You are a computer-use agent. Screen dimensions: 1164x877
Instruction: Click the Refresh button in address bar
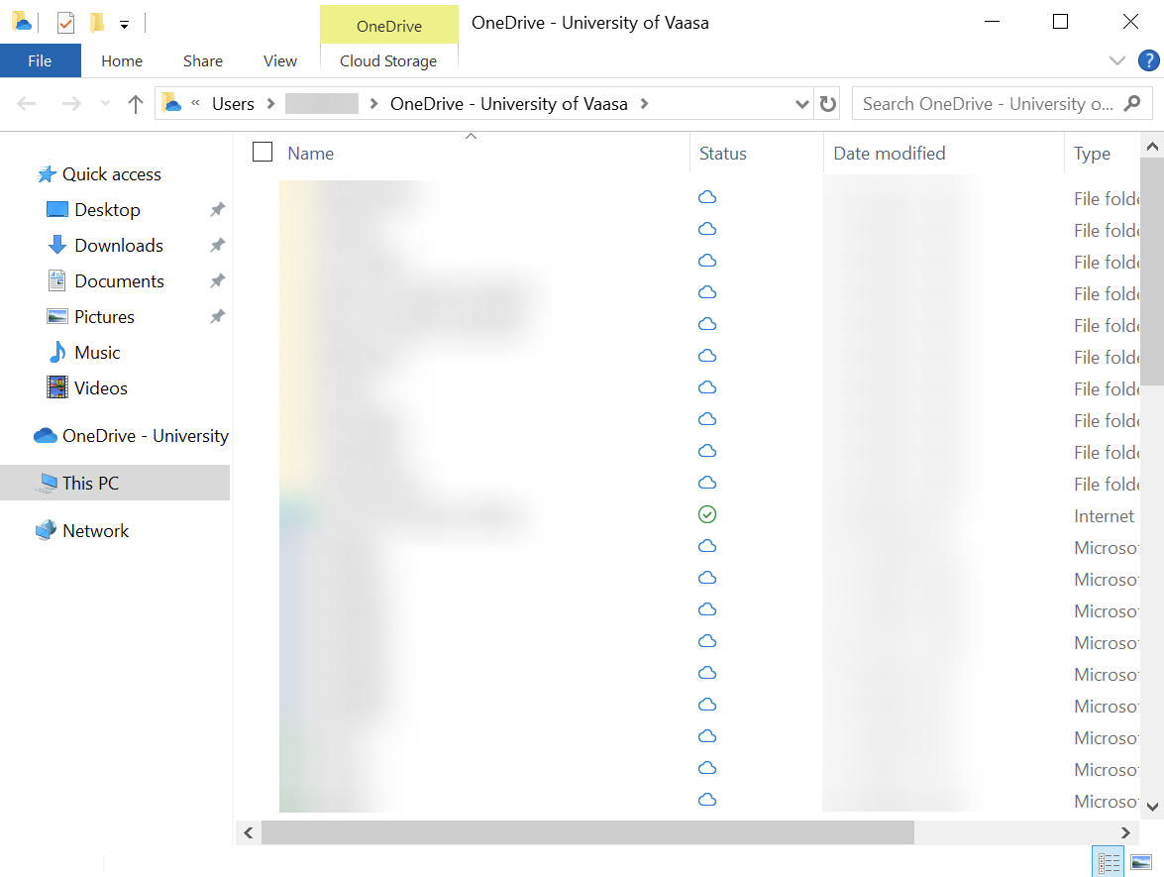click(828, 104)
